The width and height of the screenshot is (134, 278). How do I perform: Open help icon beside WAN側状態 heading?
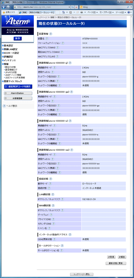[53, 206]
